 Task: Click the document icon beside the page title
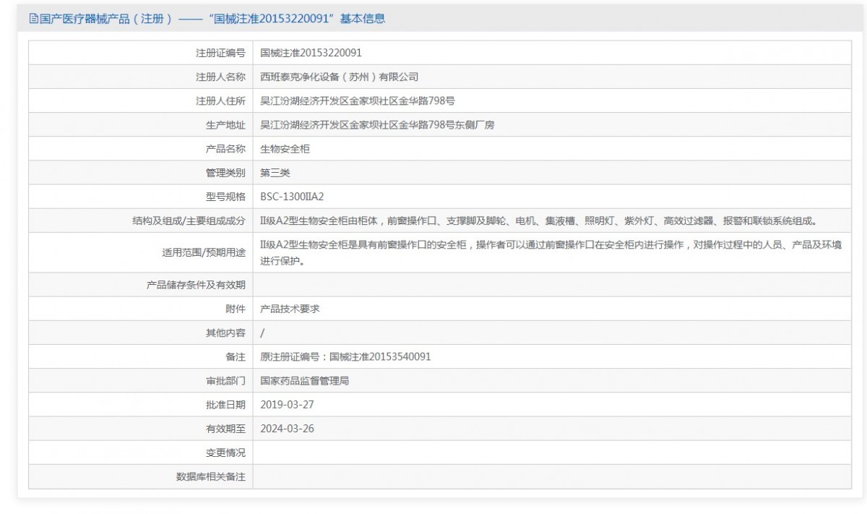coord(33,19)
